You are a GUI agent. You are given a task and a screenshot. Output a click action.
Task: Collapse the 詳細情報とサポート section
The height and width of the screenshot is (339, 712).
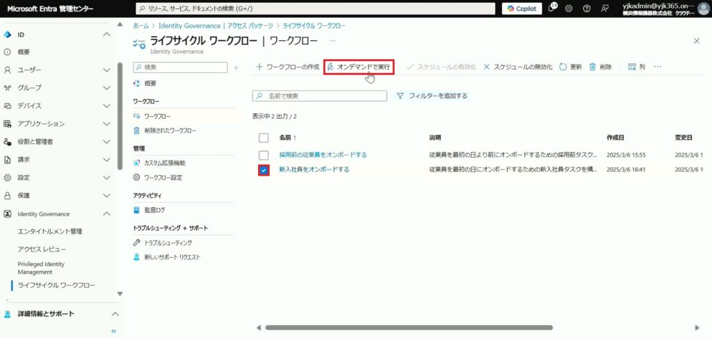pyautogui.click(x=115, y=314)
